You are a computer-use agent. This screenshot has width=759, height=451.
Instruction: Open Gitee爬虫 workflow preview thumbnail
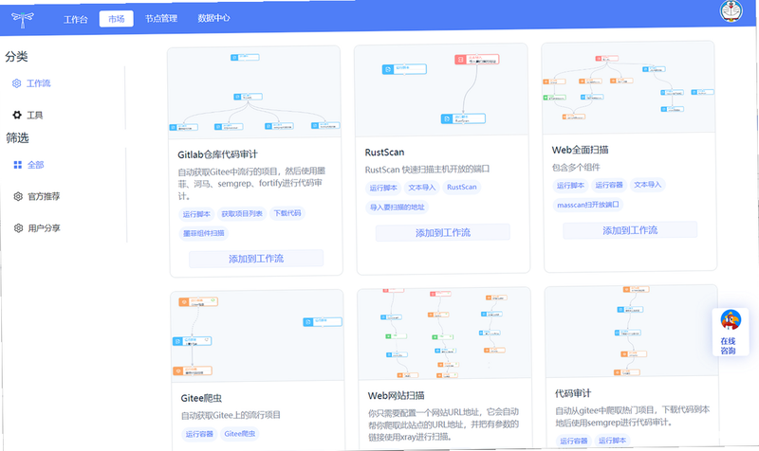pos(257,336)
